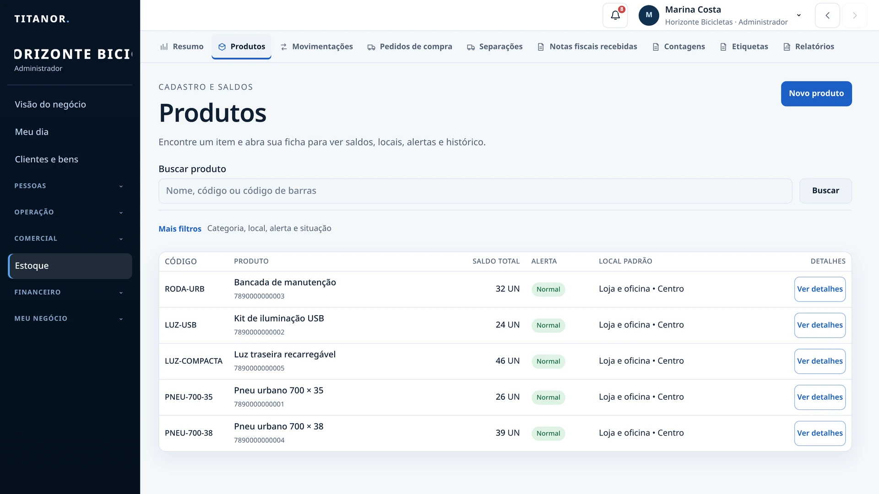Expand the PESSOAS sidebar section
Screen dimensions: 879x494
[70, 186]
